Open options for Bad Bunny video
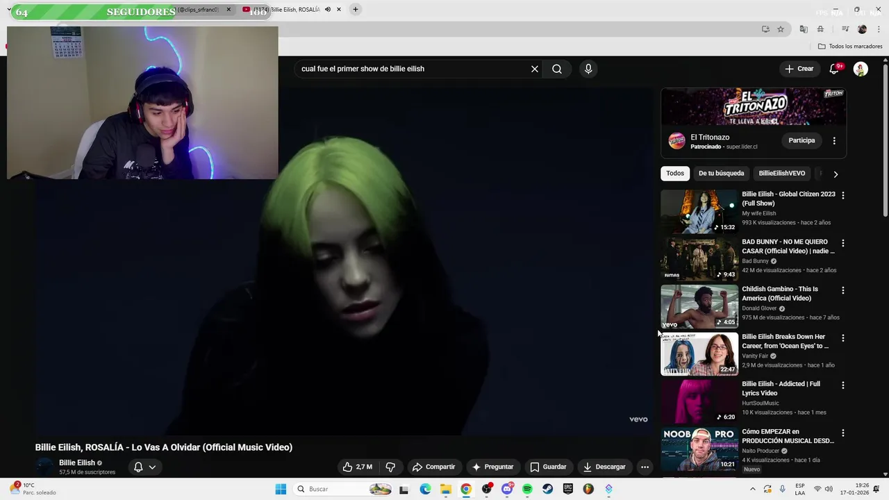 pos(843,243)
